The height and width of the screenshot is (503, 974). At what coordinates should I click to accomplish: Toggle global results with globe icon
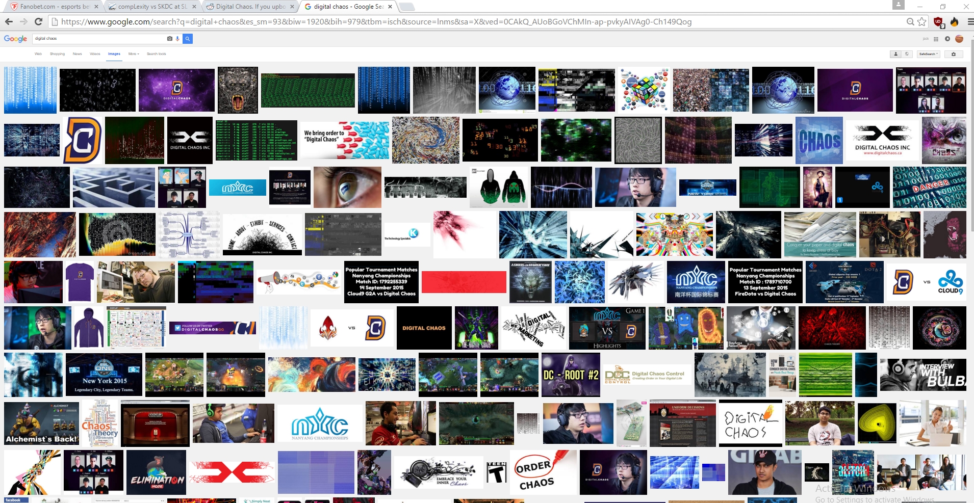click(x=907, y=54)
